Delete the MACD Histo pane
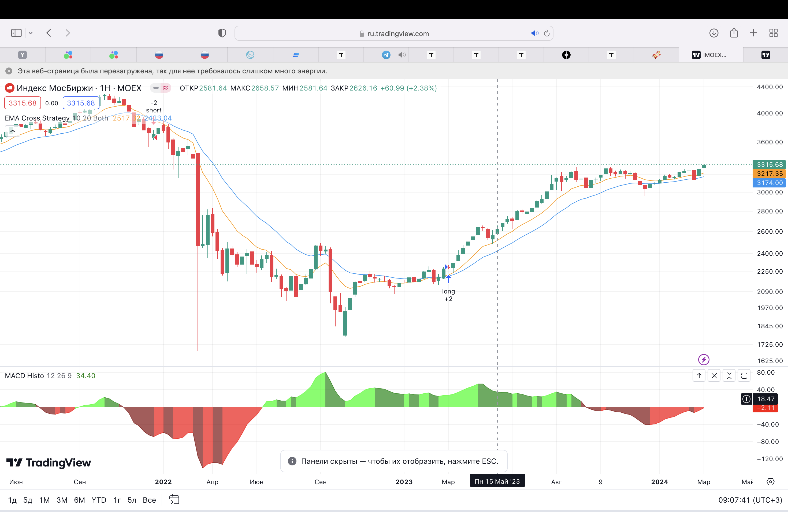The height and width of the screenshot is (512, 788). [x=714, y=375]
